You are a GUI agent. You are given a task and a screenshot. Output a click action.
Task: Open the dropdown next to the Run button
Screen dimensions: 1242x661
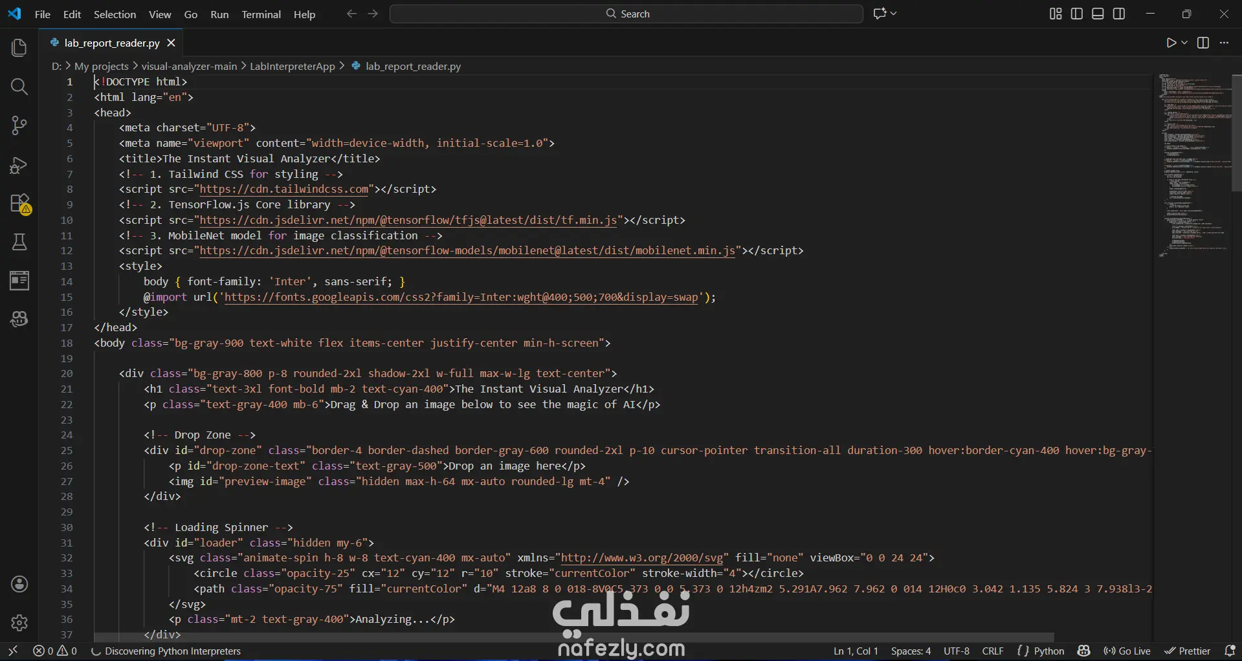click(x=1184, y=43)
